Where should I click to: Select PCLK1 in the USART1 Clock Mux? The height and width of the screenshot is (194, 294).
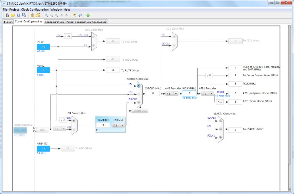[221, 137]
